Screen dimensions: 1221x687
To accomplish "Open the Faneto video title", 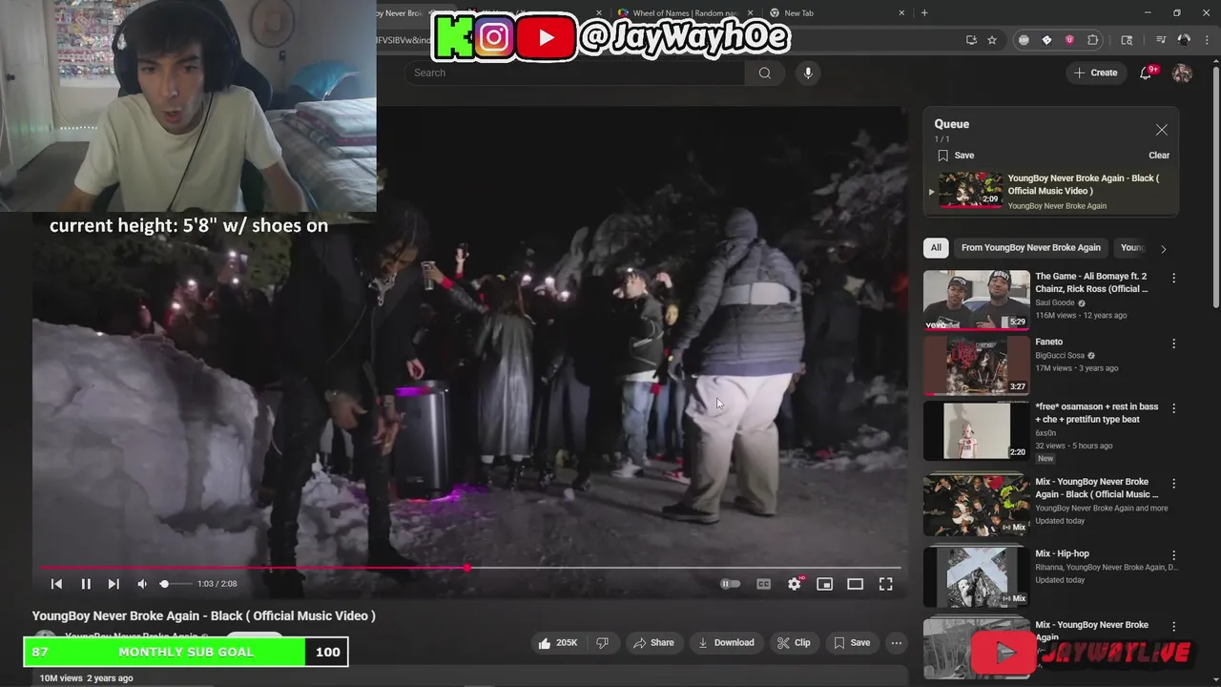I will [x=1048, y=342].
